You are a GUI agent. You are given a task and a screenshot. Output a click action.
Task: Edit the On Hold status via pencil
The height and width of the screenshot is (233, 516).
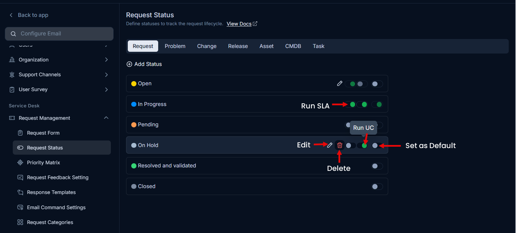tap(330, 145)
